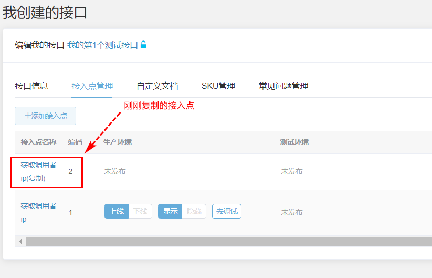The width and height of the screenshot is (432, 278).
Task: Switch visibility to 隐藏
Action: click(x=194, y=211)
